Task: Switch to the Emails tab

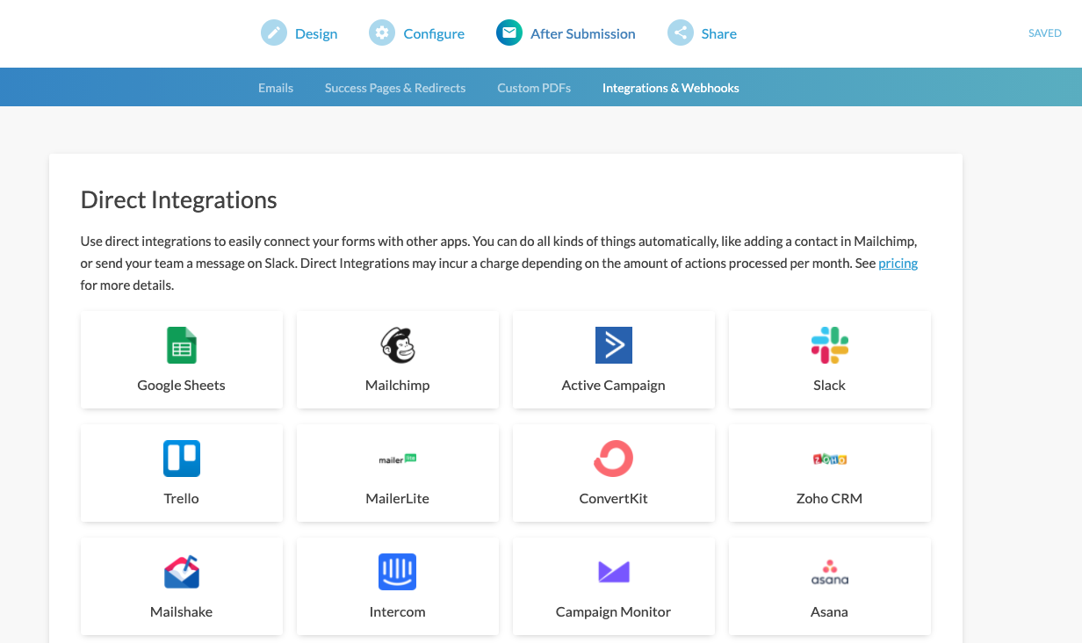Action: pos(276,88)
